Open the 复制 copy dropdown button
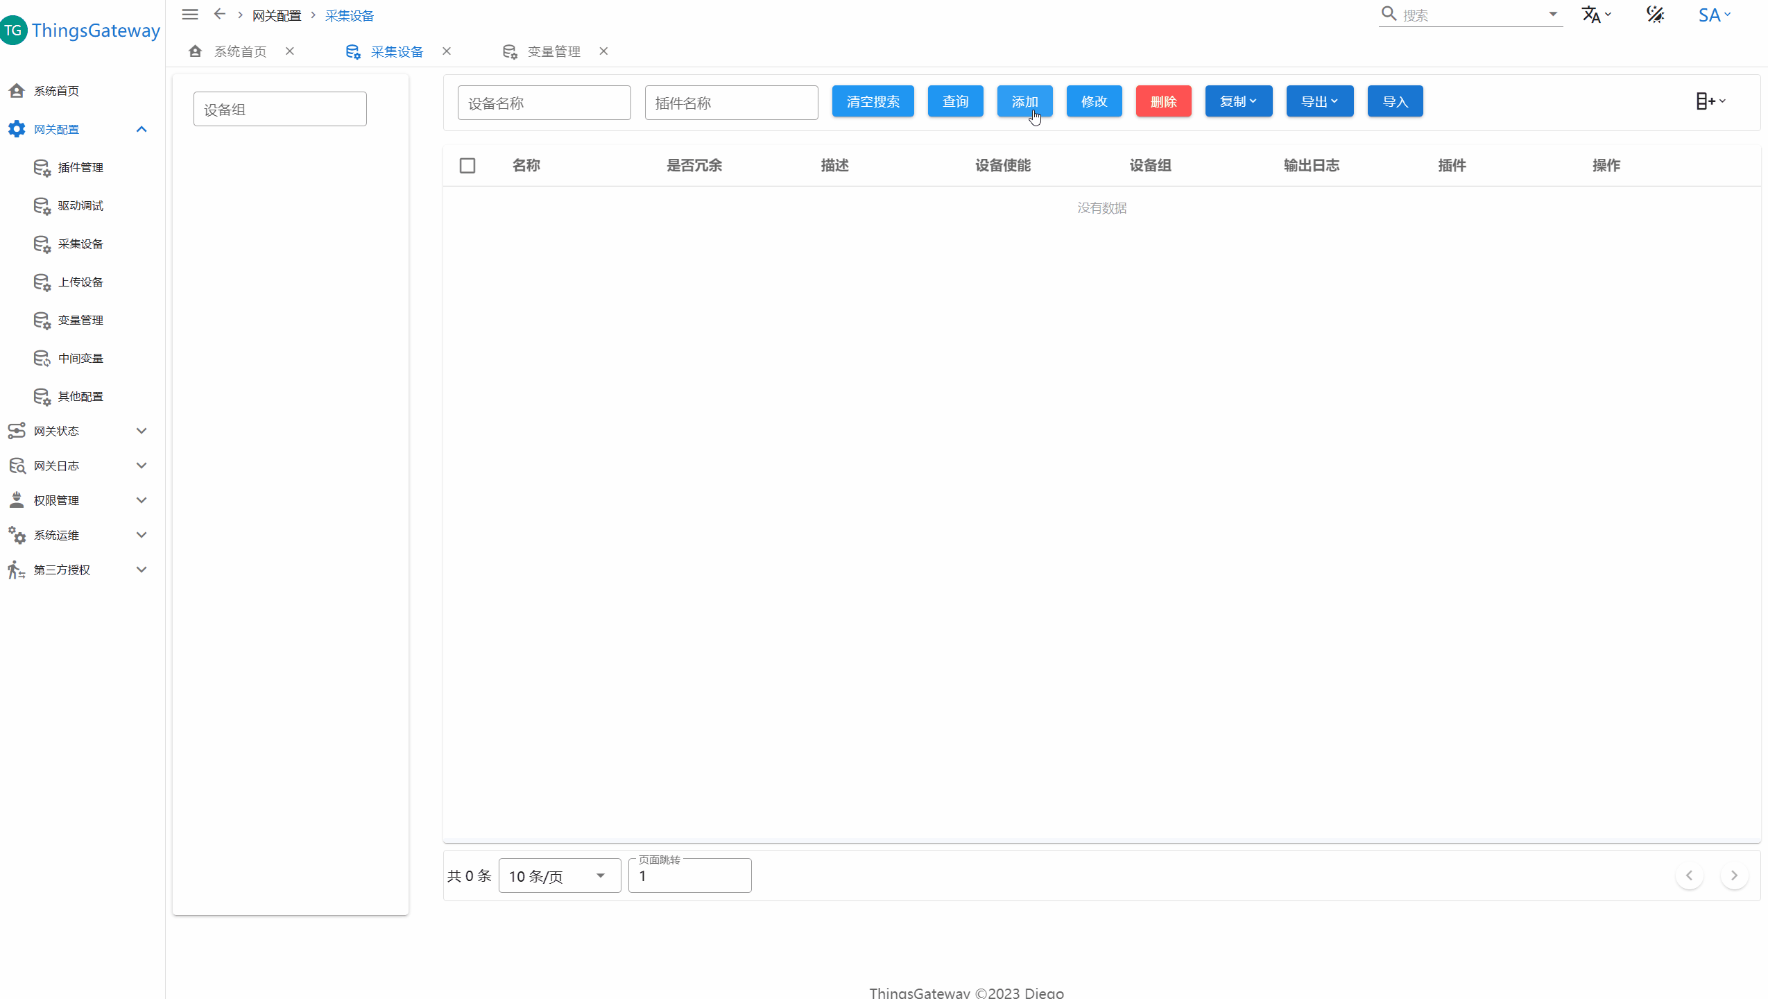 (1238, 101)
